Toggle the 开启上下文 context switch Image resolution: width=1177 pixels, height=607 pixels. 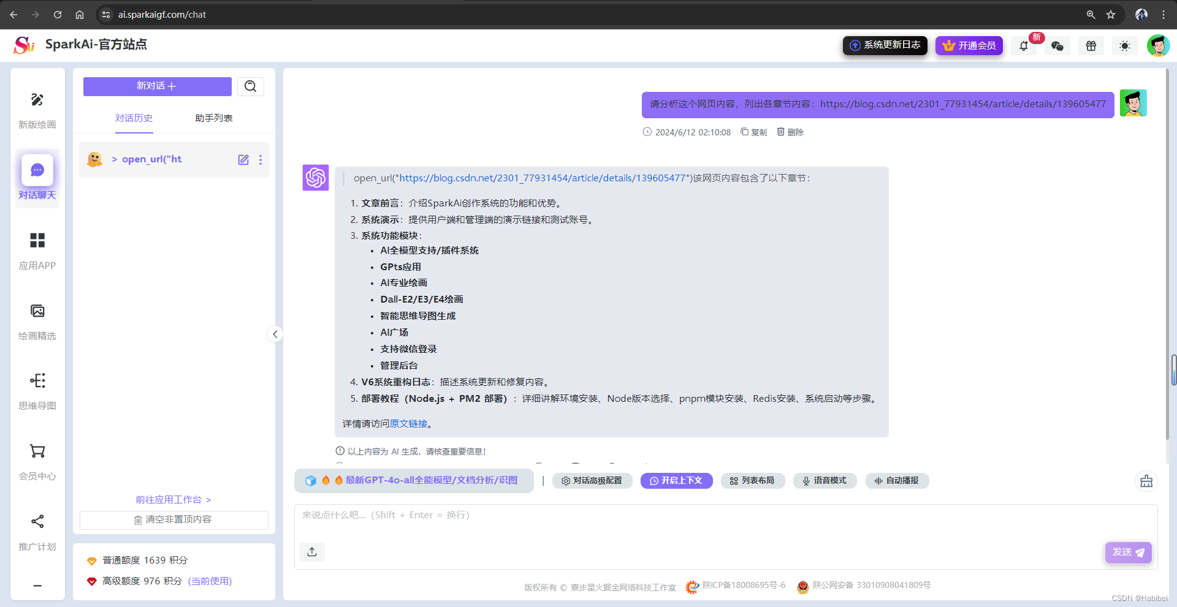[x=676, y=481]
